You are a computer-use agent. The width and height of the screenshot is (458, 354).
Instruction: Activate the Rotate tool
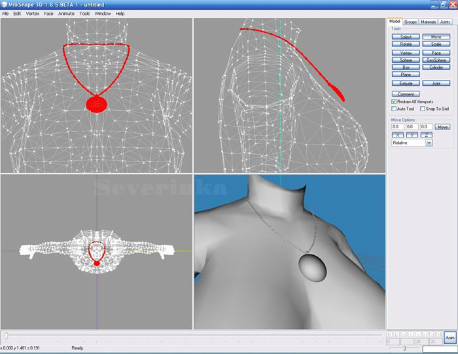406,44
